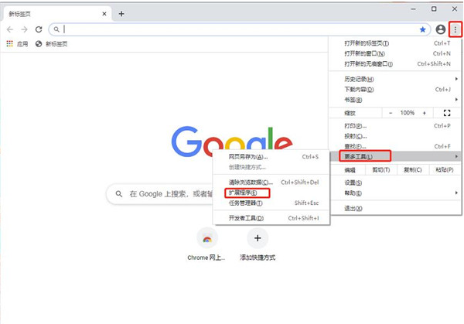Expand the 帮助(E) submenu
The height and width of the screenshot is (324, 464).
395,193
